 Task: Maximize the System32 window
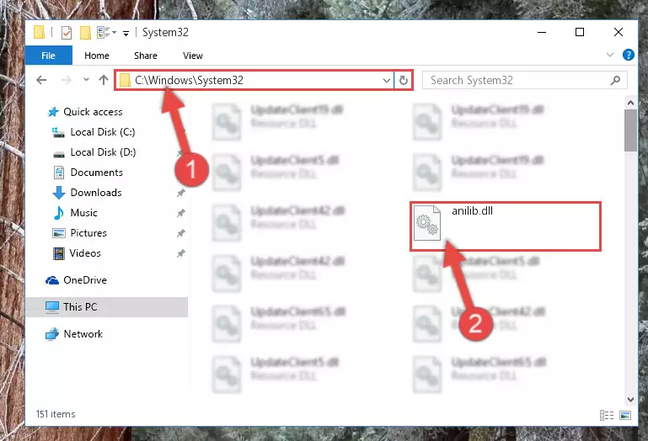(x=580, y=32)
